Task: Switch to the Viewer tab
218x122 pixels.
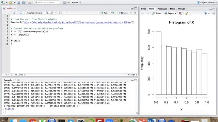Action: [x=182, y=9]
